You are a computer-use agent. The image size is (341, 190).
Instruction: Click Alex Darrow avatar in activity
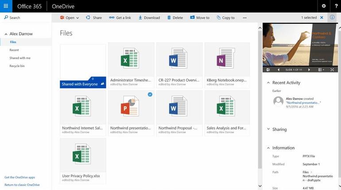[278, 101]
